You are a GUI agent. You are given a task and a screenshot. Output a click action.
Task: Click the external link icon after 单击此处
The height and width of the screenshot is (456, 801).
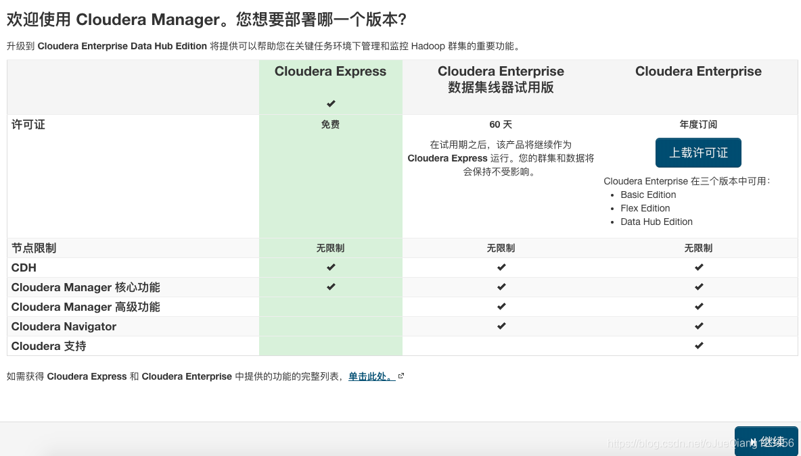[401, 376]
